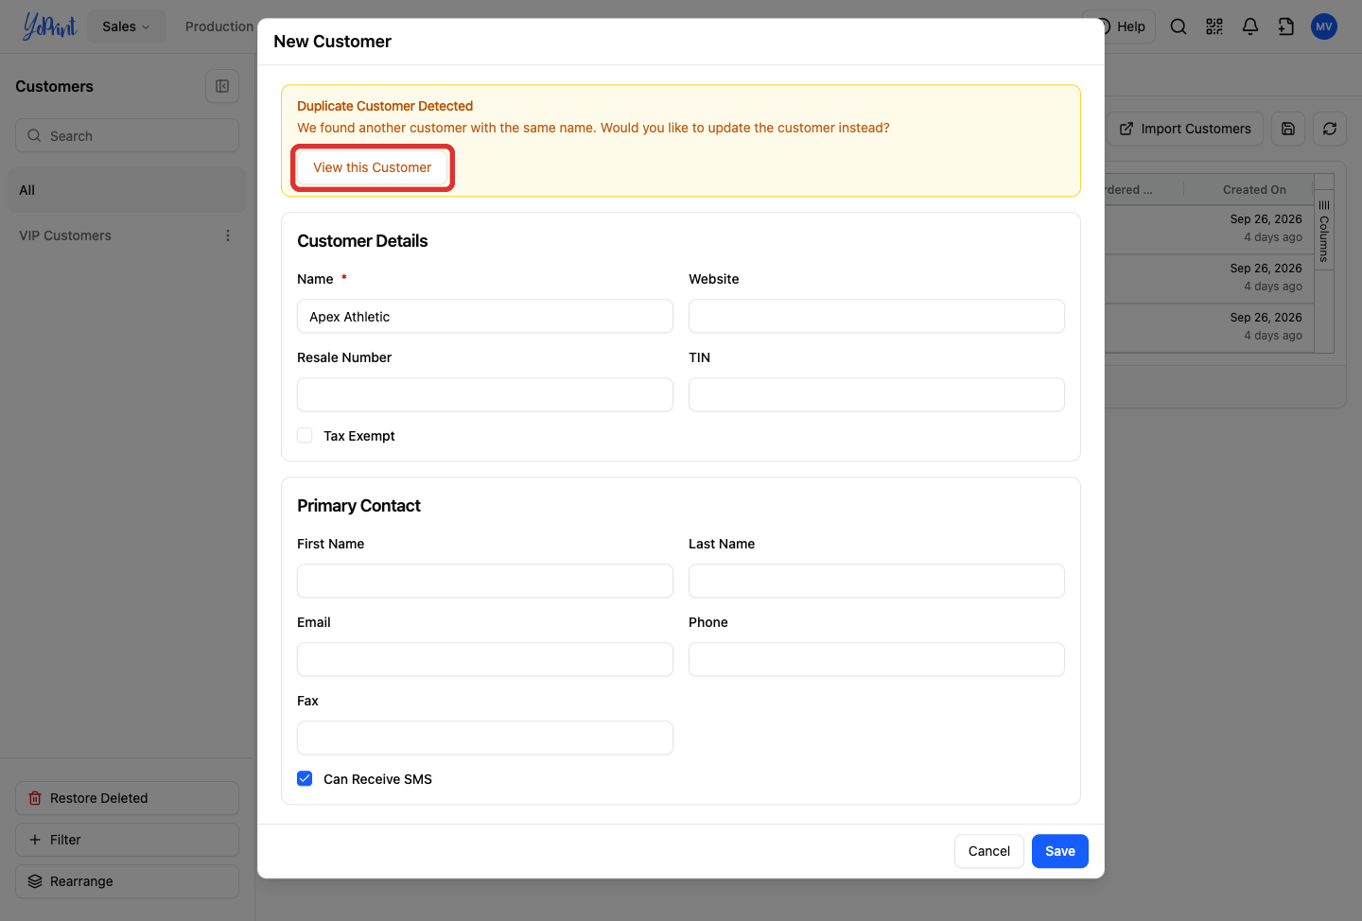Uncheck Can Receive SMS
The image size is (1362, 921).
pyautogui.click(x=305, y=779)
